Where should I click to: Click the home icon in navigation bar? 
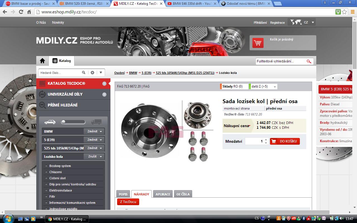coord(42,61)
